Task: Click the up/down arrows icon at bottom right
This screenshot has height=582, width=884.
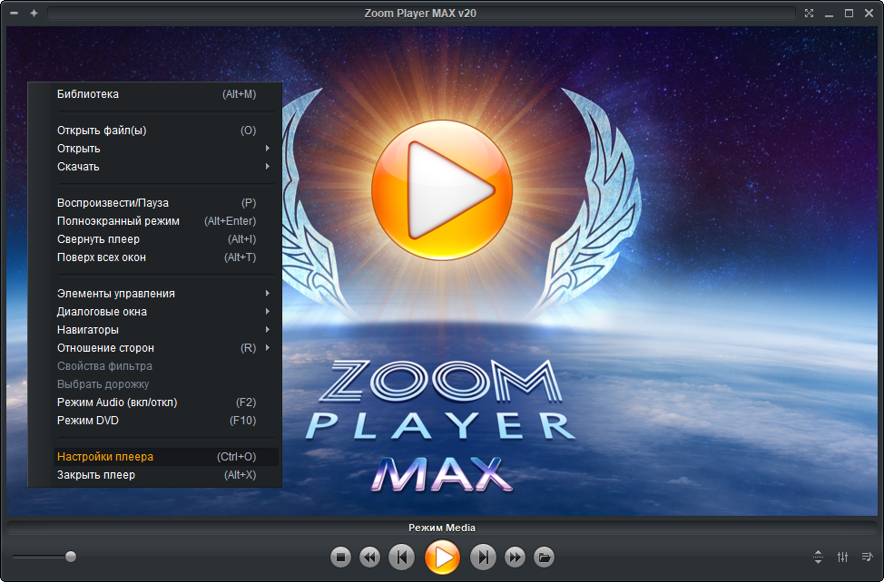Action: click(x=818, y=557)
